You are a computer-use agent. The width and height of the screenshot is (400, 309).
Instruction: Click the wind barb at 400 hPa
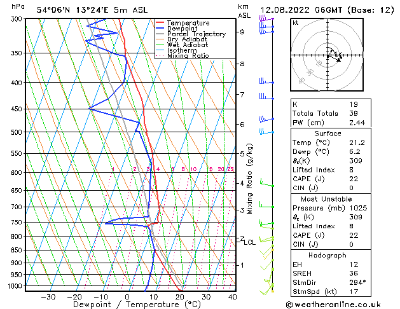click(266, 81)
